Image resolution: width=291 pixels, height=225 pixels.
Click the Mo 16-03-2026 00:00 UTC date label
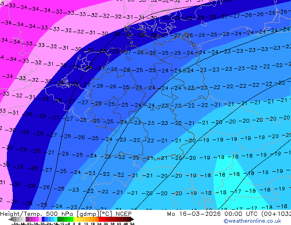click(212, 214)
